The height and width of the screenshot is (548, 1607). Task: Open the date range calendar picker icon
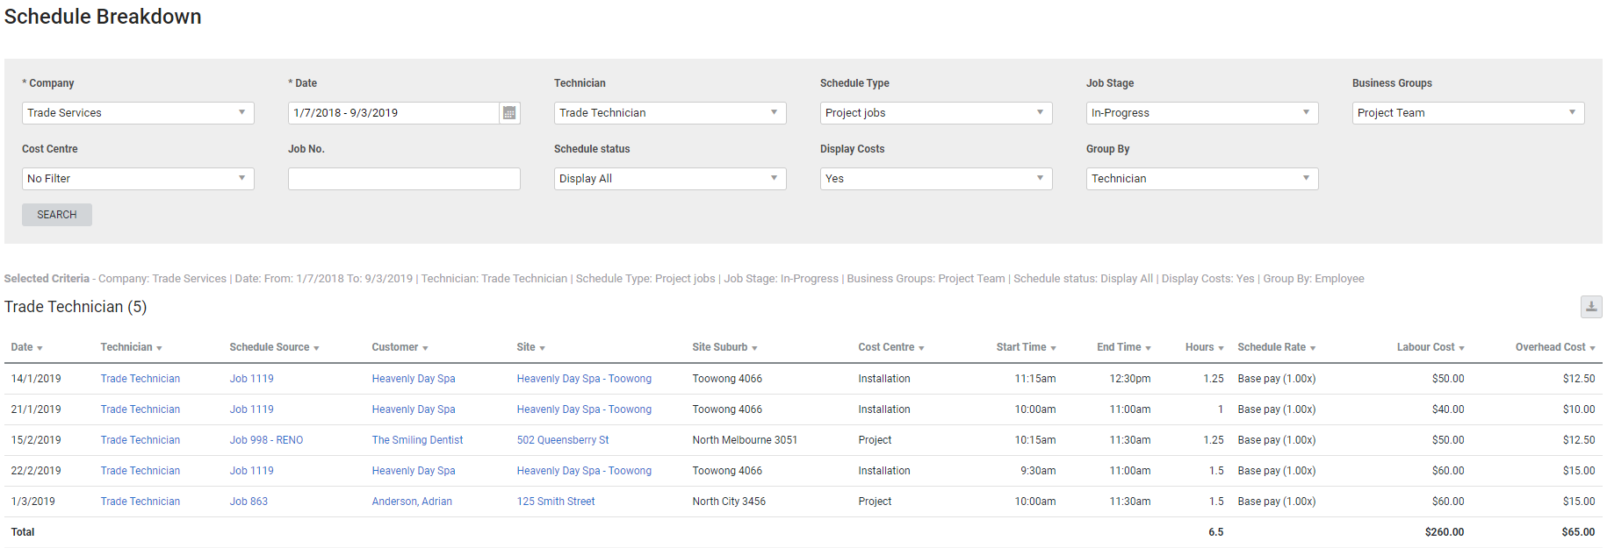click(509, 113)
